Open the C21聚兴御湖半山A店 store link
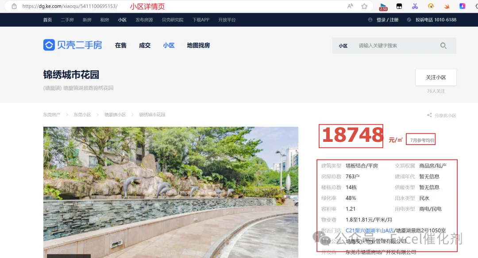 370,231
